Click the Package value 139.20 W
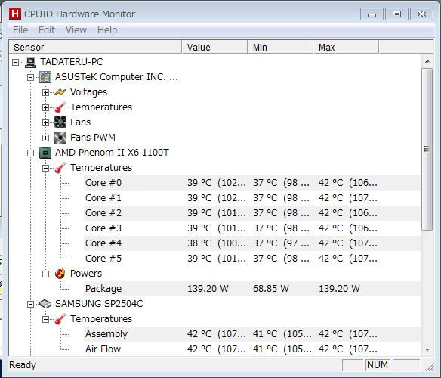 [208, 289]
